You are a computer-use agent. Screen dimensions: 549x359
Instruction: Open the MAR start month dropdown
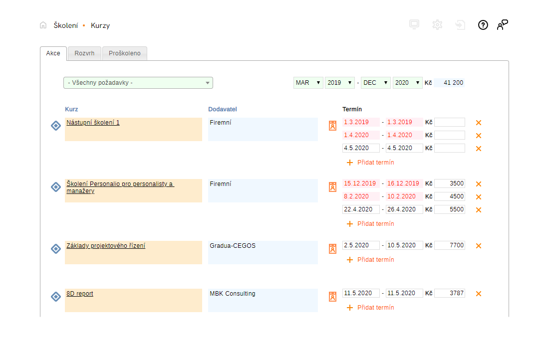point(308,83)
